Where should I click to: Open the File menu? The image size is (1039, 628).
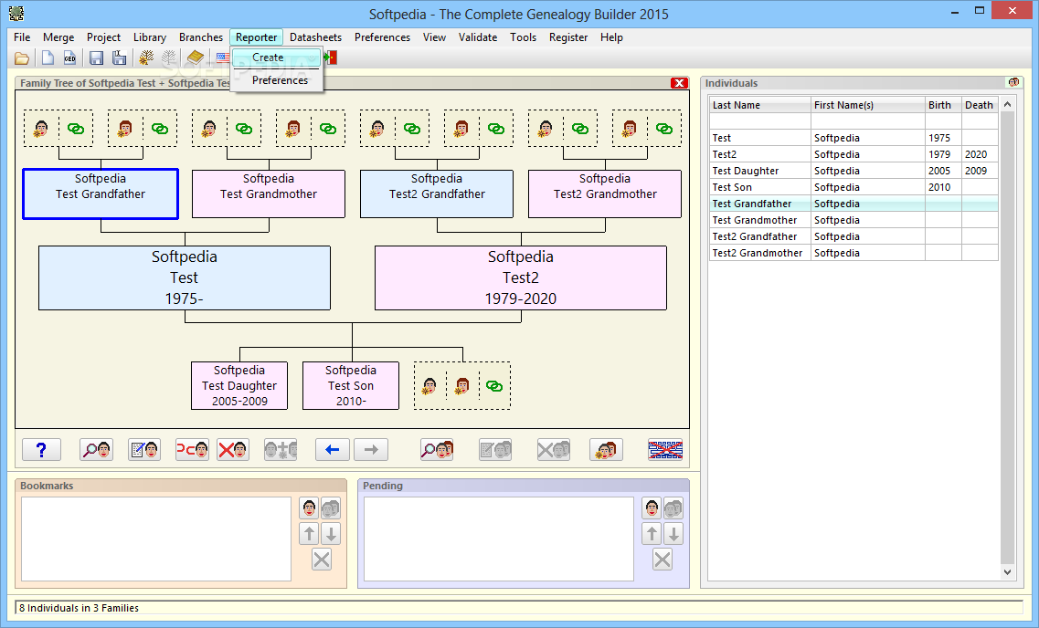(22, 37)
